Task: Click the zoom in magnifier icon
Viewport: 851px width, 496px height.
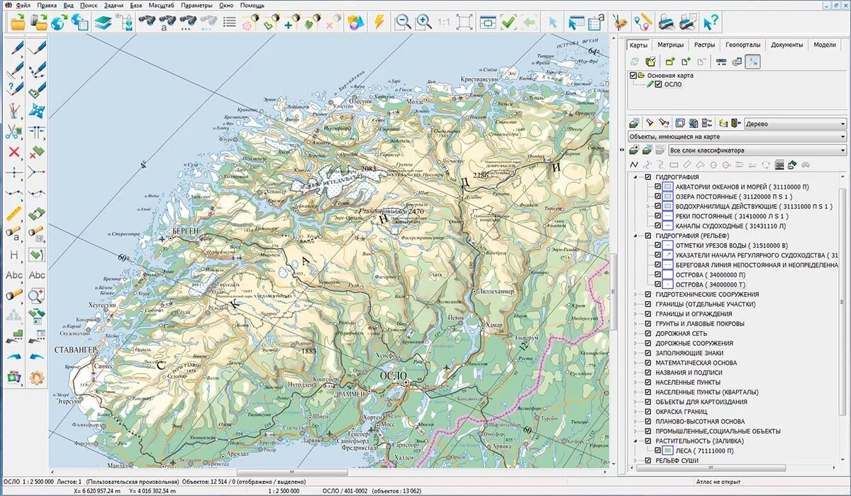Action: (x=423, y=22)
